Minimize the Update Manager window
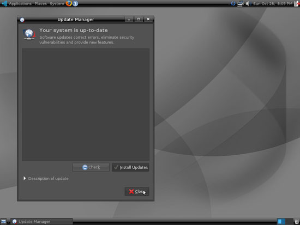Screen dimensions: 300x225 pyautogui.click(x=129, y=19)
